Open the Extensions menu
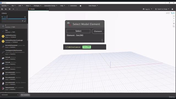The image size is (176, 99). [x=73, y=5]
